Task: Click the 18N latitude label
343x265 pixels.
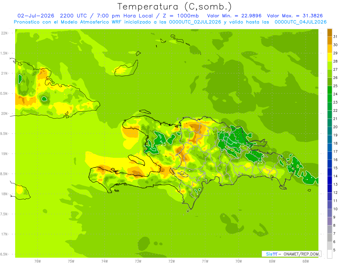Action: (x=4, y=194)
